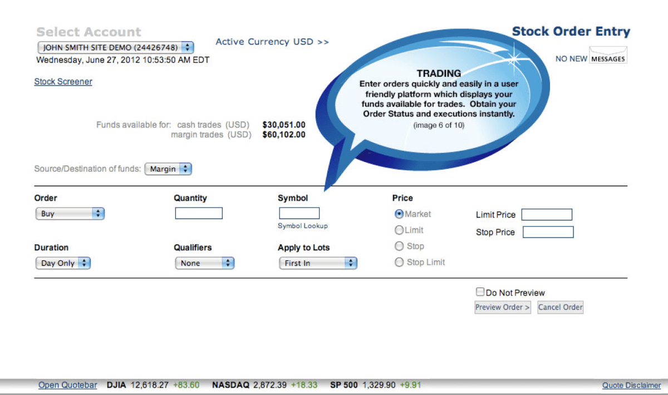Open the Apply to Lots First In dropdown
The width and height of the screenshot is (668, 395).
[x=317, y=263]
